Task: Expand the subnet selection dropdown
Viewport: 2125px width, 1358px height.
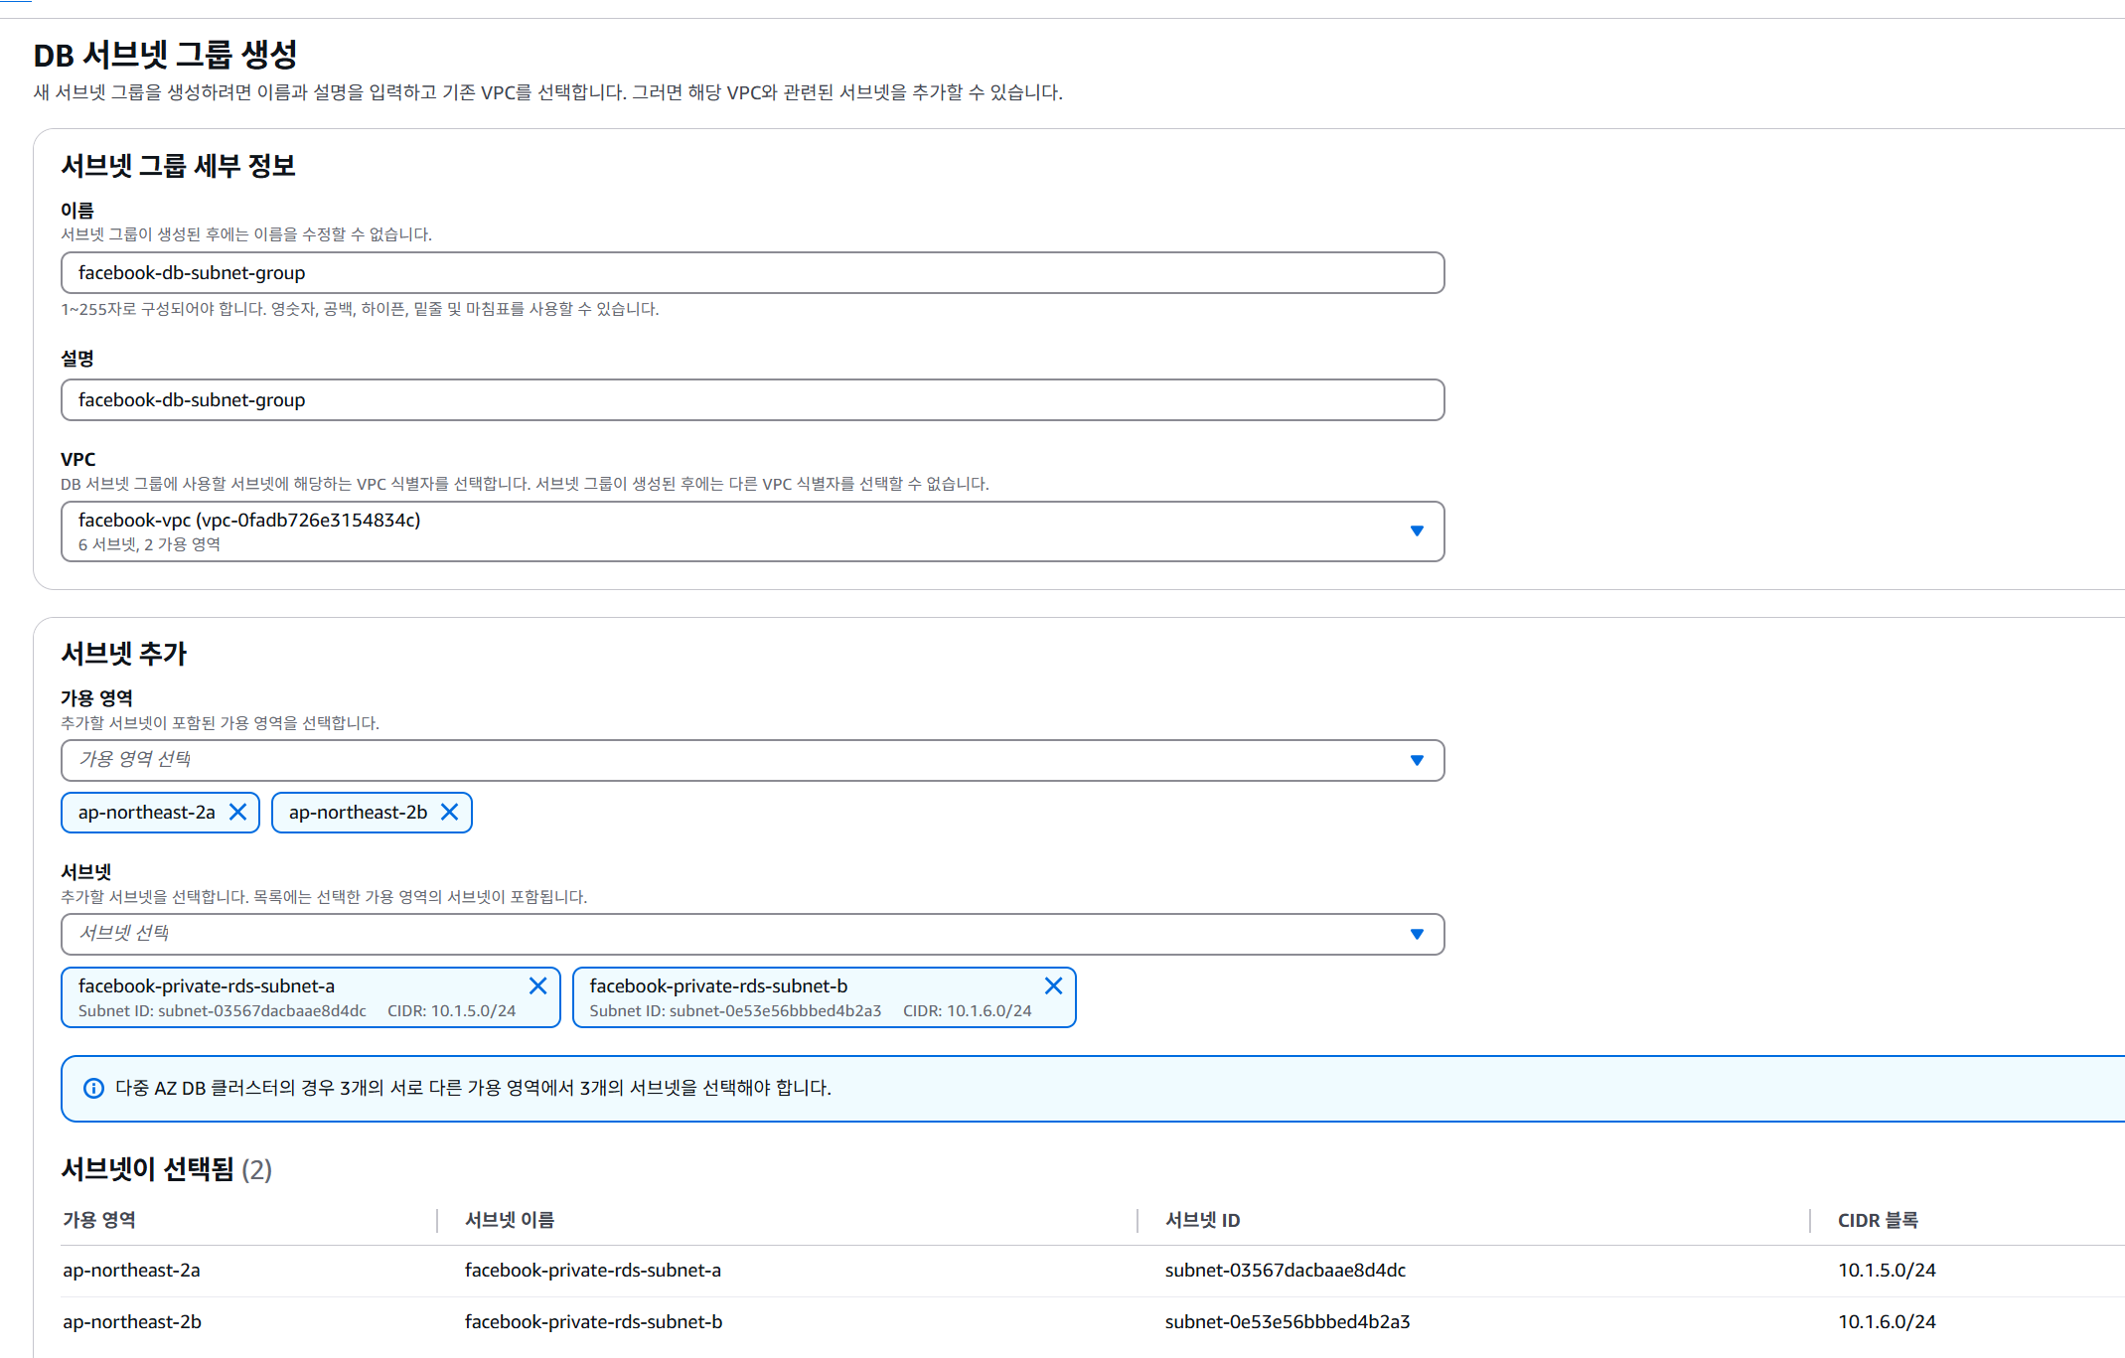Action: (1417, 934)
